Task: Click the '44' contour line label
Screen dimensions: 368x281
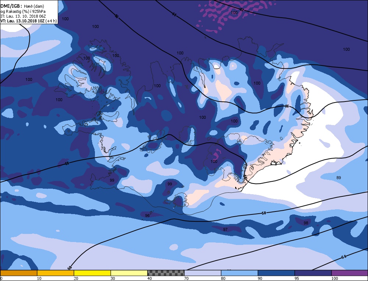Action: tap(174, 15)
